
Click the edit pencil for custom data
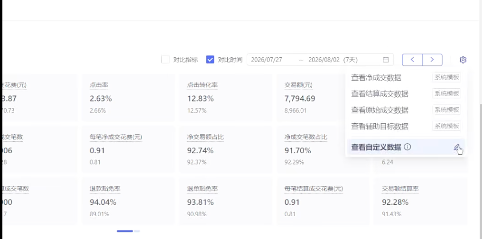pos(457,147)
